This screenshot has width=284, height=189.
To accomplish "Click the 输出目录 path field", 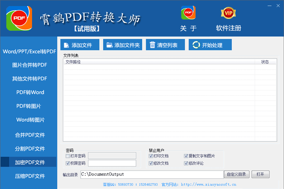I will pos(152,174).
